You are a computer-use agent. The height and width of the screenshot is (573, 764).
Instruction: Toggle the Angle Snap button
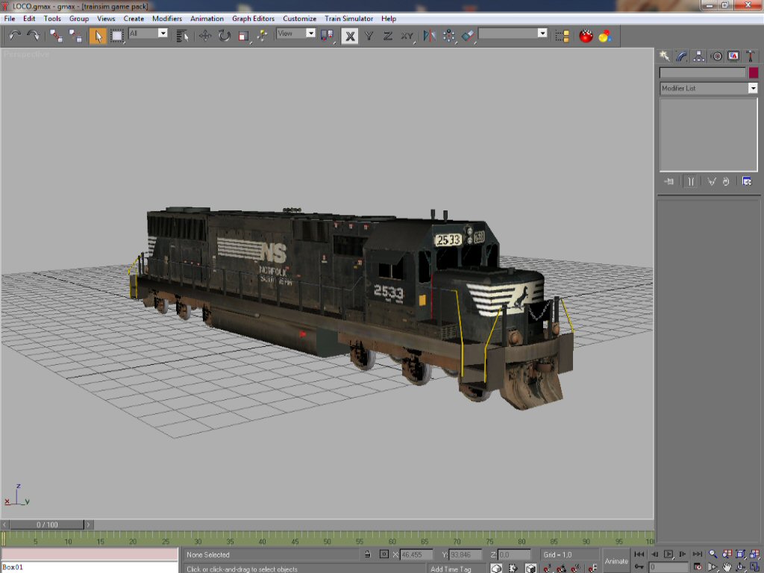tap(561, 568)
